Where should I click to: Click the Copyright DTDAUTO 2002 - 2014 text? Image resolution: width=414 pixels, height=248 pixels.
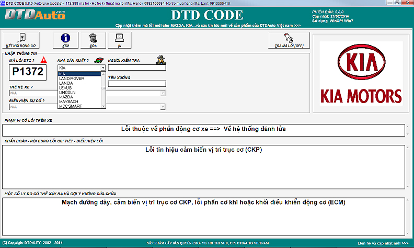coord(32,243)
